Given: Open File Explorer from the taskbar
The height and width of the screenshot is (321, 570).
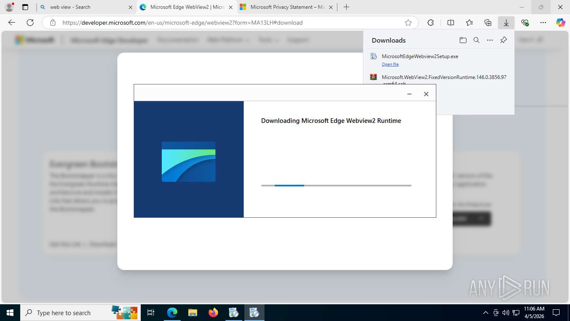Looking at the screenshot, I should pyautogui.click(x=192, y=313).
